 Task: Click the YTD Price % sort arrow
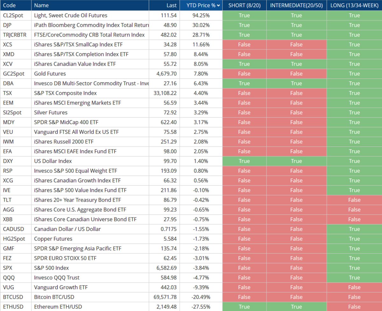pos(218,5)
